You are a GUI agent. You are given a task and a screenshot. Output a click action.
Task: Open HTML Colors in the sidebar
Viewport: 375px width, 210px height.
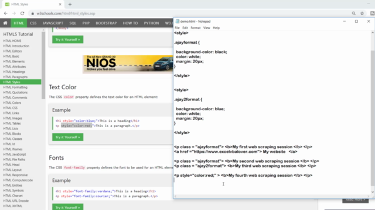coord(12,103)
